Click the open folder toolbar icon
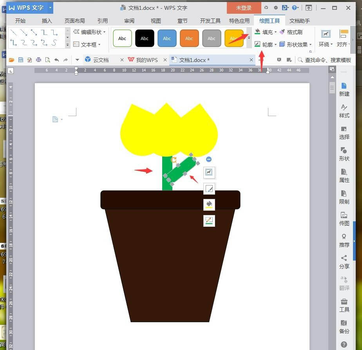 [11, 60]
